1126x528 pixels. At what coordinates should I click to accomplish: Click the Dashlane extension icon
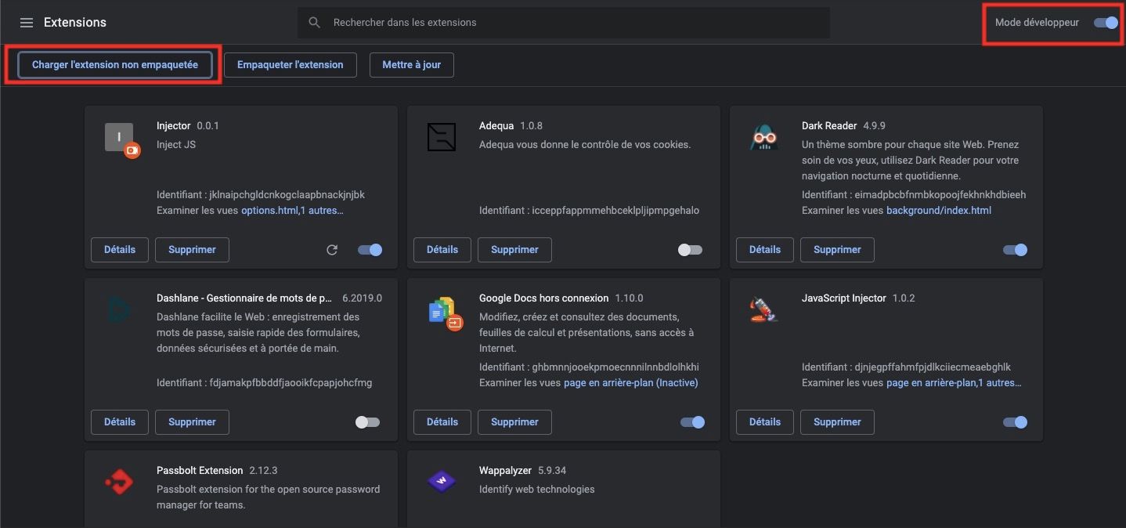(119, 310)
